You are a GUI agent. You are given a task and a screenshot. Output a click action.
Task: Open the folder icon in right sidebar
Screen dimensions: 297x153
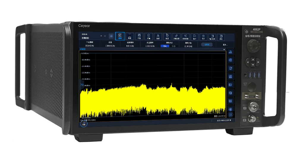(231, 85)
